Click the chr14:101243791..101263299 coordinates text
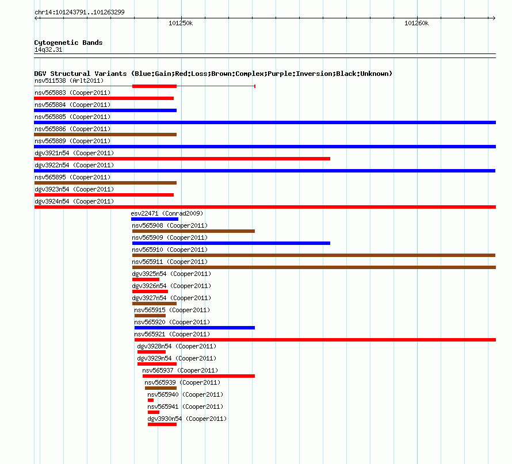The width and height of the screenshot is (512, 464). (79, 12)
